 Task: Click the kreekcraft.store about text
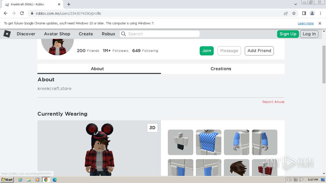(55, 88)
